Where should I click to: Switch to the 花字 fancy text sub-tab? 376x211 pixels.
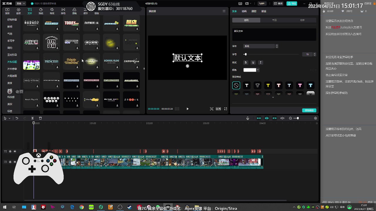click(302, 20)
